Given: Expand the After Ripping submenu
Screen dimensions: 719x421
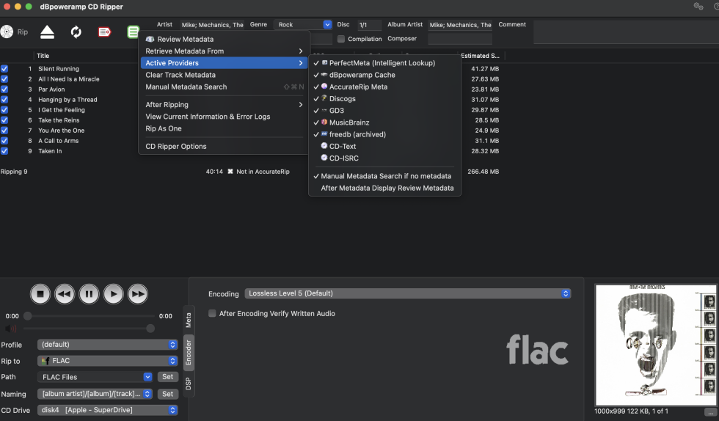Looking at the screenshot, I should tap(224, 105).
